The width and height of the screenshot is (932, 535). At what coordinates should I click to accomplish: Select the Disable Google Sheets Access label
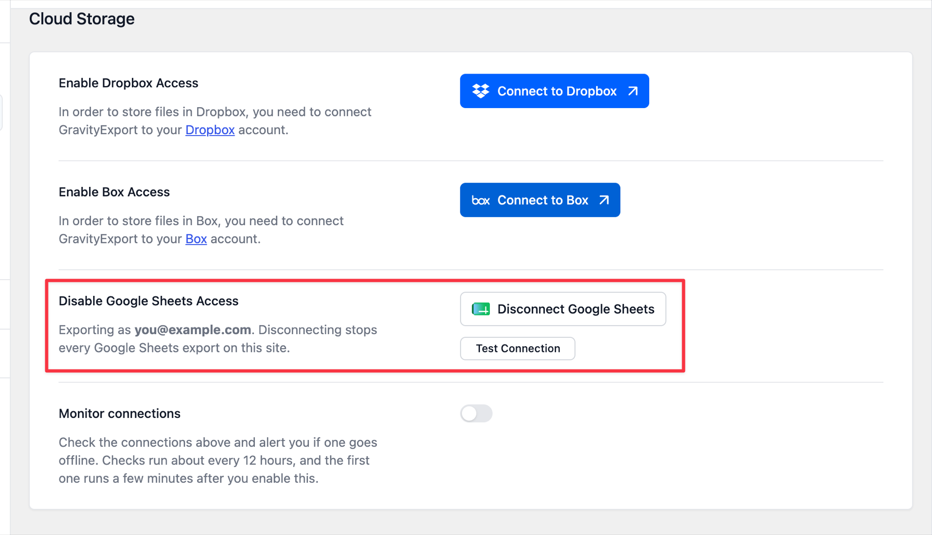(x=149, y=301)
